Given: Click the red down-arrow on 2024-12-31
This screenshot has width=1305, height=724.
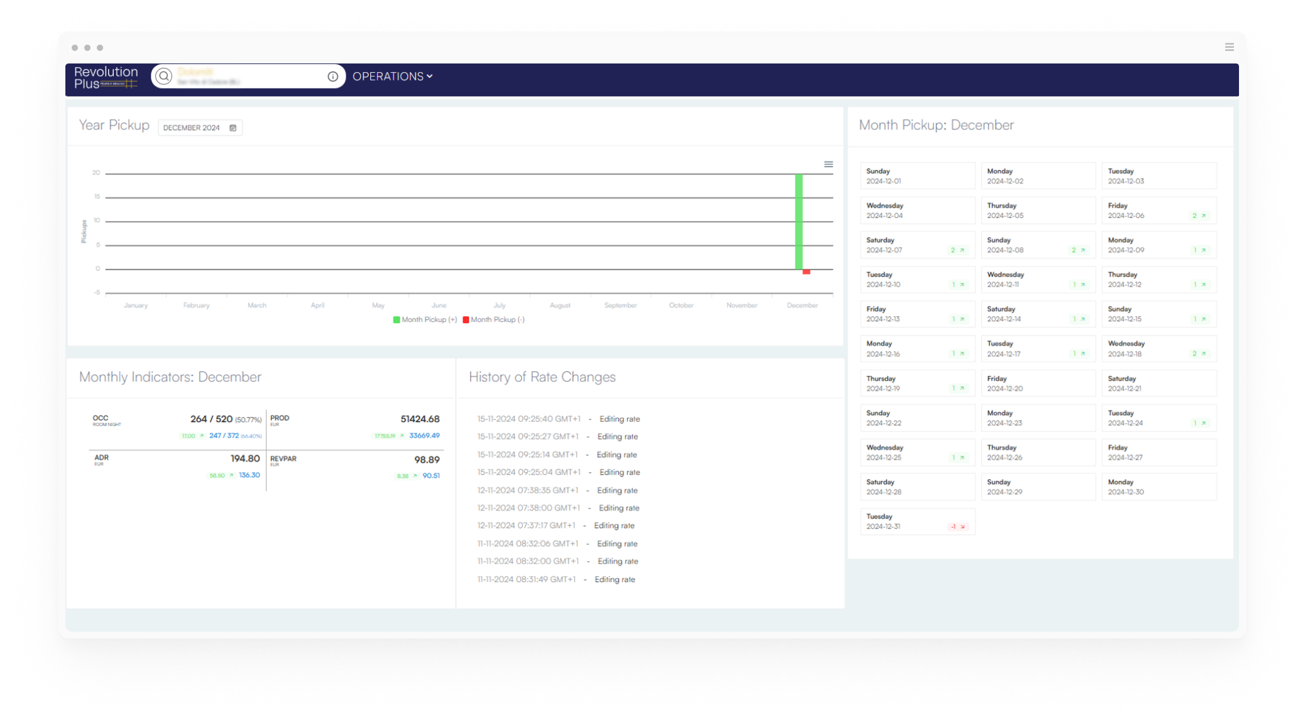Looking at the screenshot, I should click(x=962, y=527).
